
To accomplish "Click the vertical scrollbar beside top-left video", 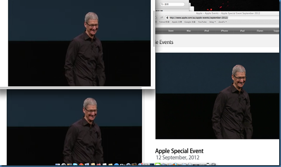I will [x=154, y=28].
